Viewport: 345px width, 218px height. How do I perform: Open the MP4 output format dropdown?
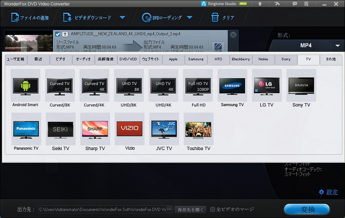338,45
